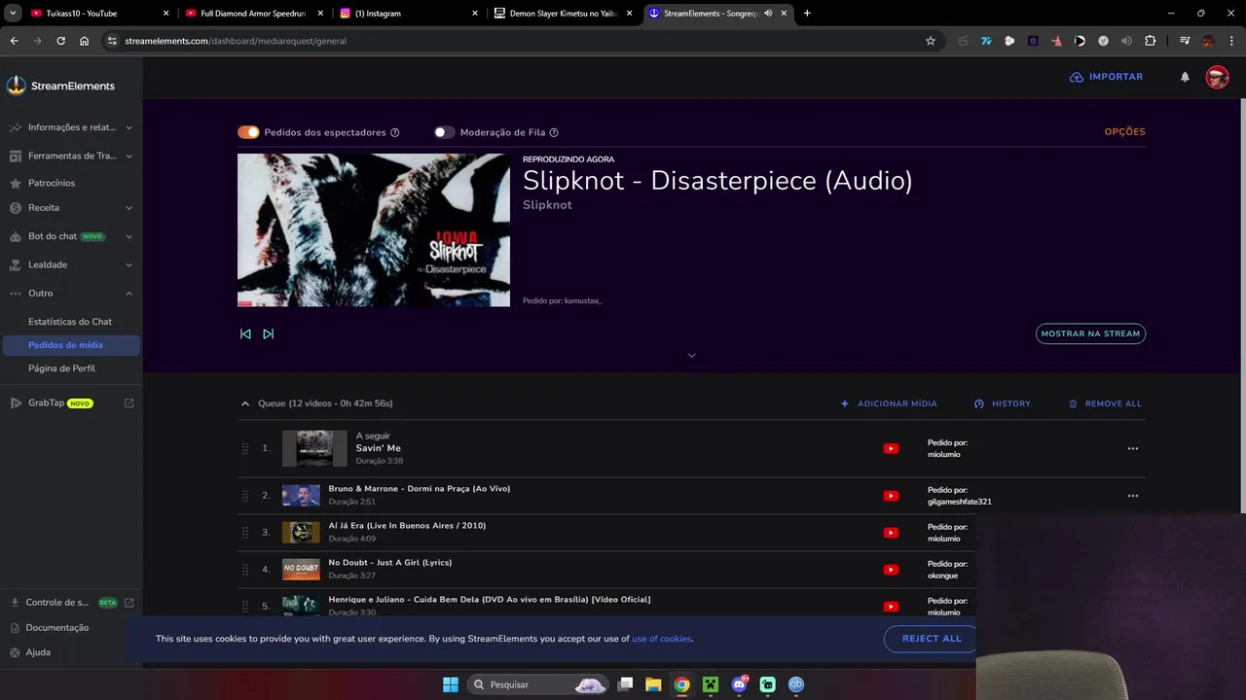
Task: Open Página de Perfil sidebar item
Action: (61, 368)
